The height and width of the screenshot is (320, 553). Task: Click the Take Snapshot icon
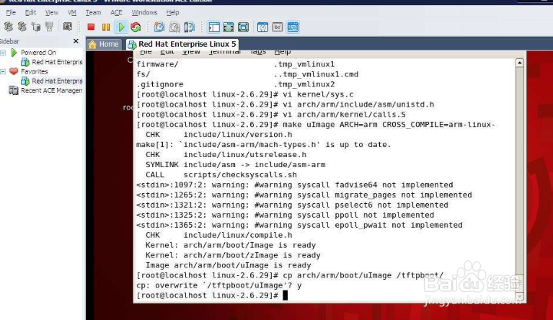[x=159, y=27]
